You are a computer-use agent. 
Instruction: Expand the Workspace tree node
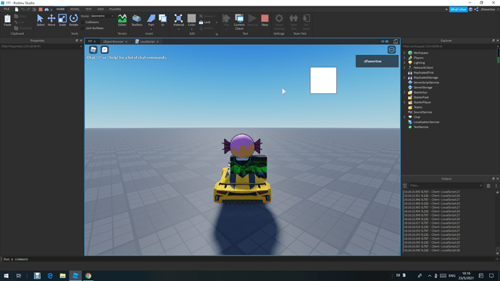coord(404,53)
